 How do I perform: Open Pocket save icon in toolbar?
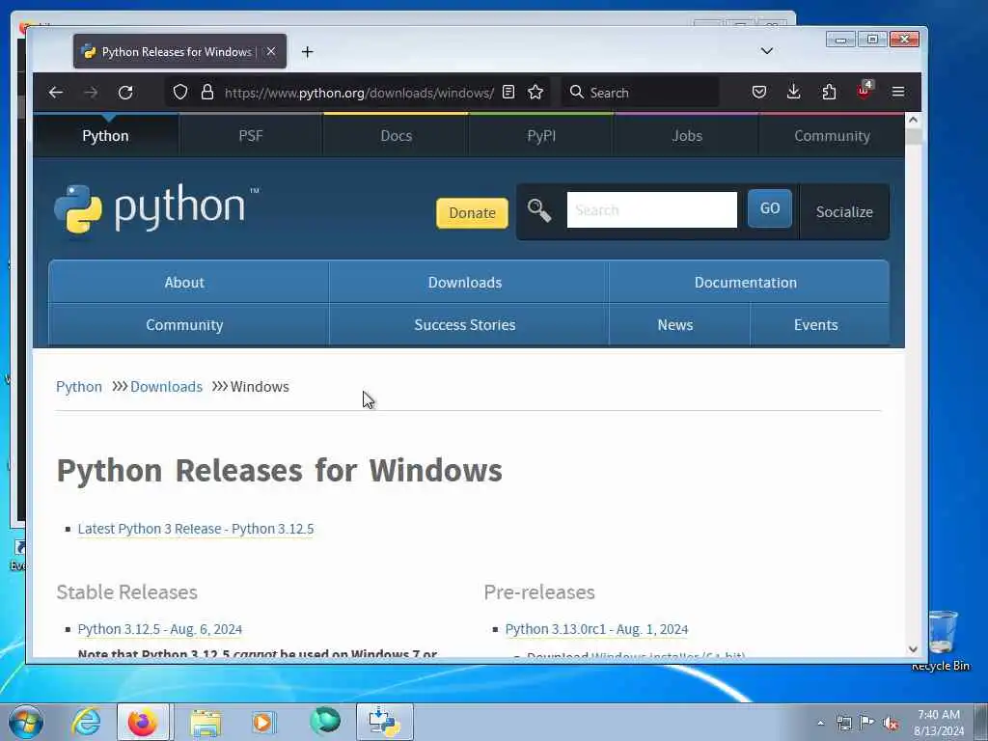coord(759,93)
